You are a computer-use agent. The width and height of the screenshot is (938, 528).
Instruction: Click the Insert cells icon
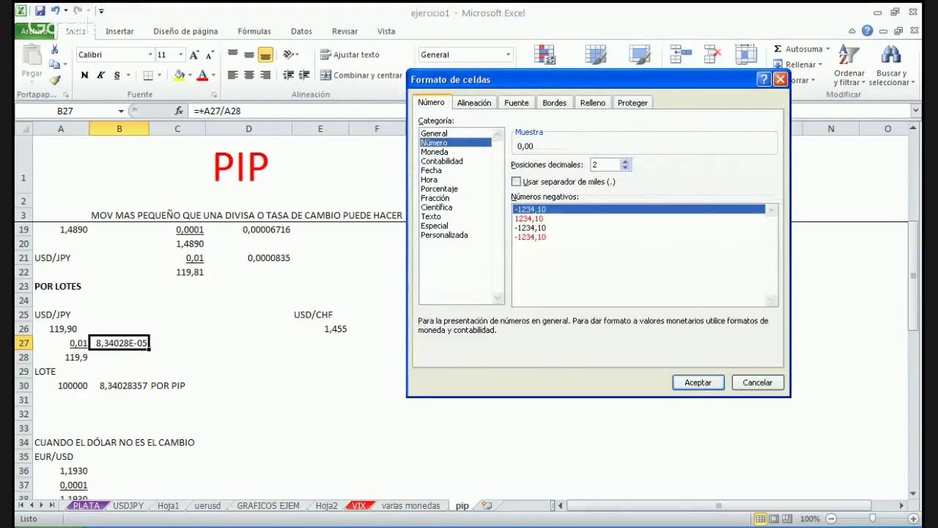[681, 54]
